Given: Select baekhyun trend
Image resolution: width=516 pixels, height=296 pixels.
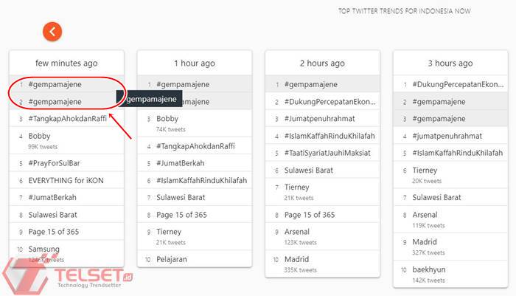Looking at the screenshot, I should coord(429,269).
